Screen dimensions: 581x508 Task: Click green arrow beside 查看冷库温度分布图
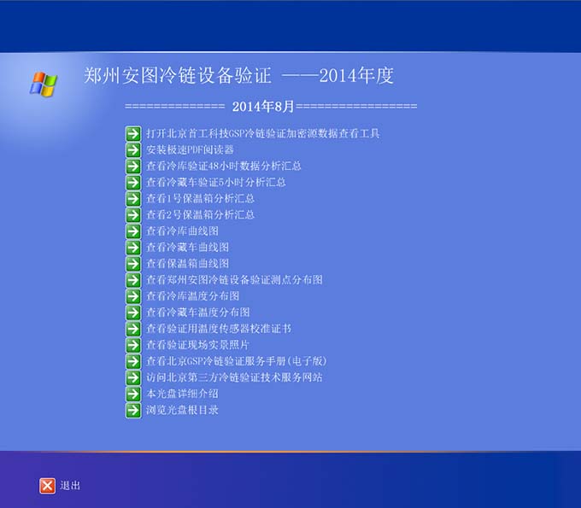click(133, 296)
